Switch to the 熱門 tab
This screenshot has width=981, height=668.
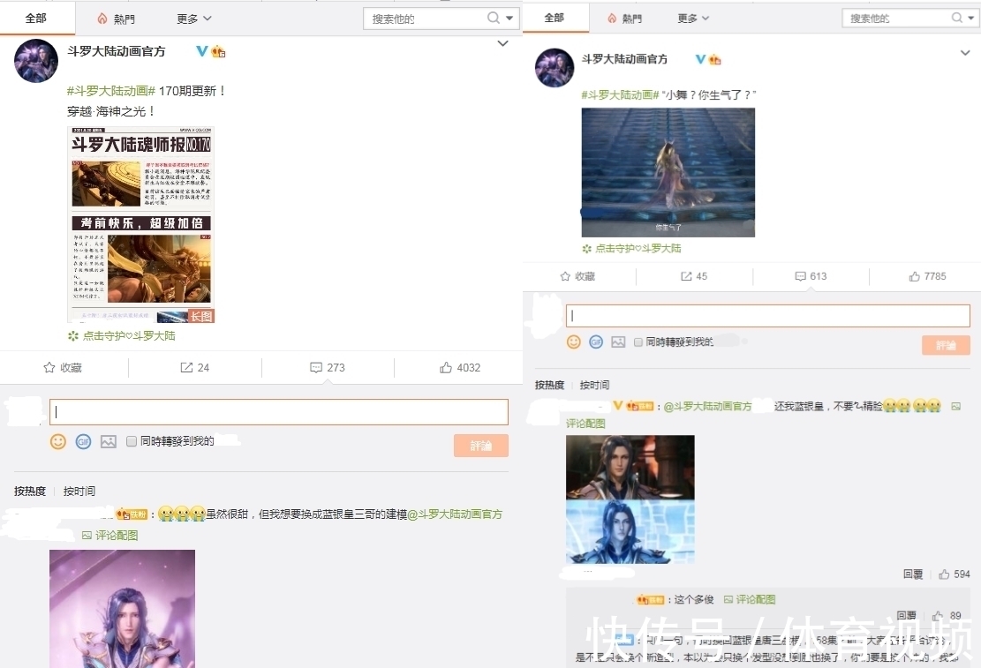117,18
